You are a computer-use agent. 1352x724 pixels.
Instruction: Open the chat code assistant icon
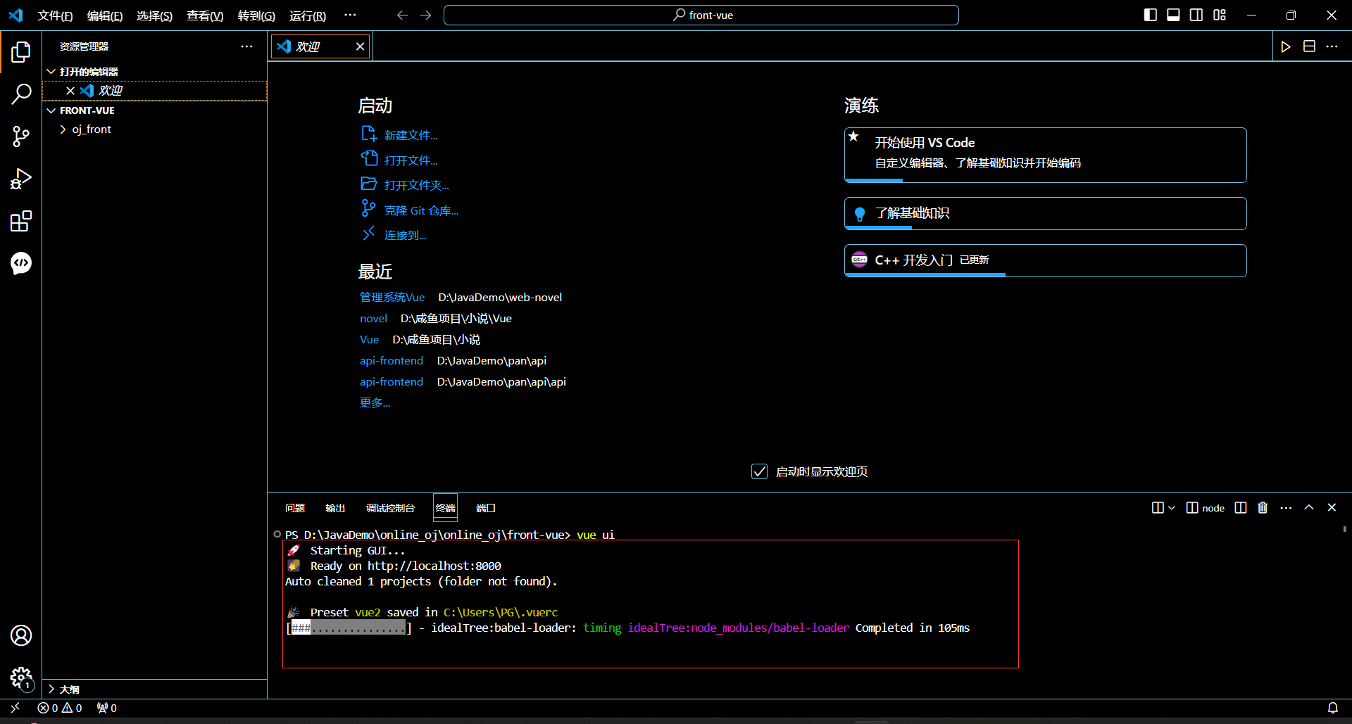coord(21,263)
